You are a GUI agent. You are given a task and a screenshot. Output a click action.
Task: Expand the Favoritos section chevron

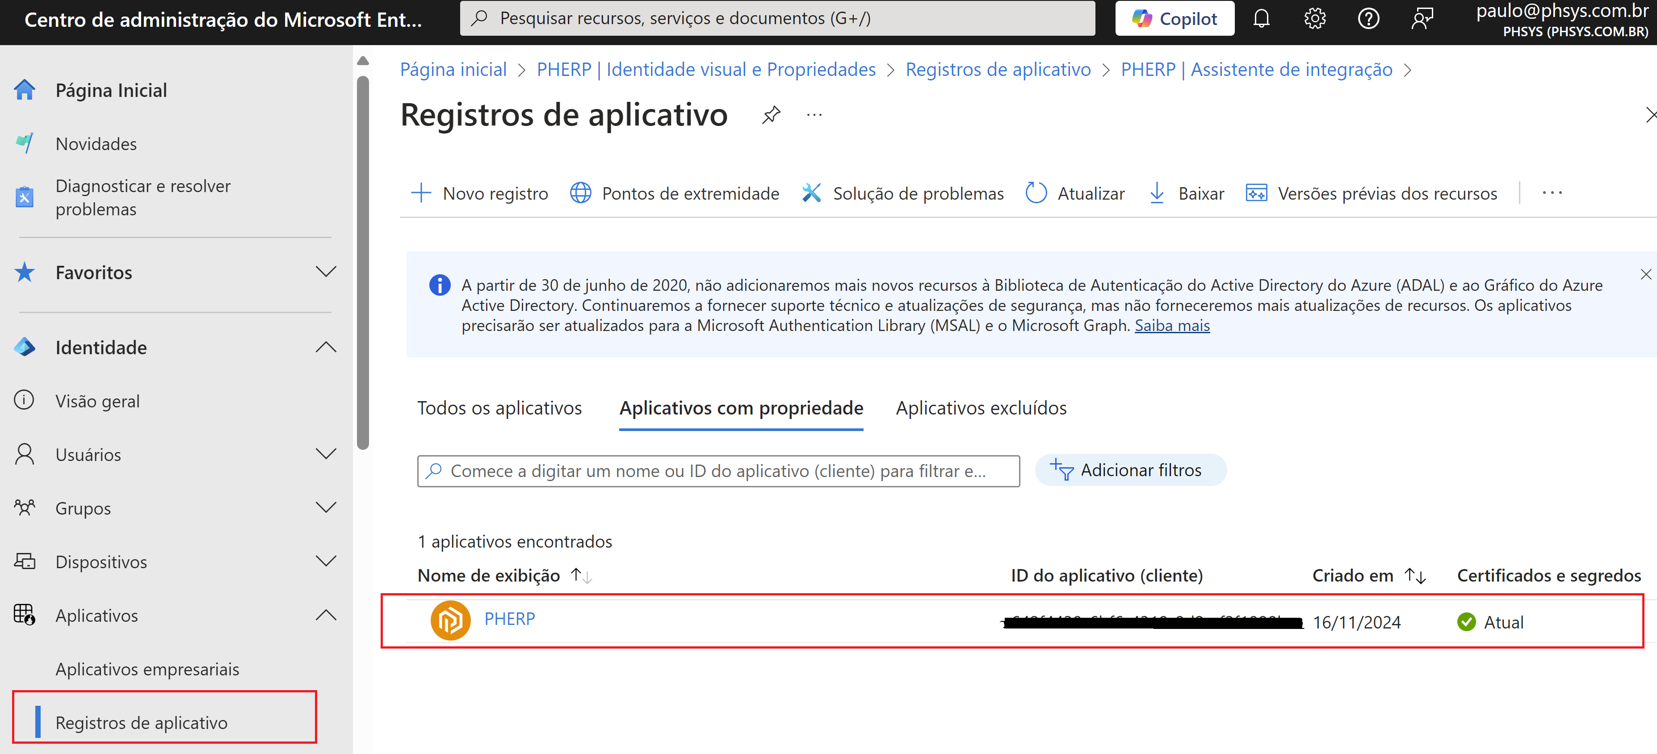[326, 272]
